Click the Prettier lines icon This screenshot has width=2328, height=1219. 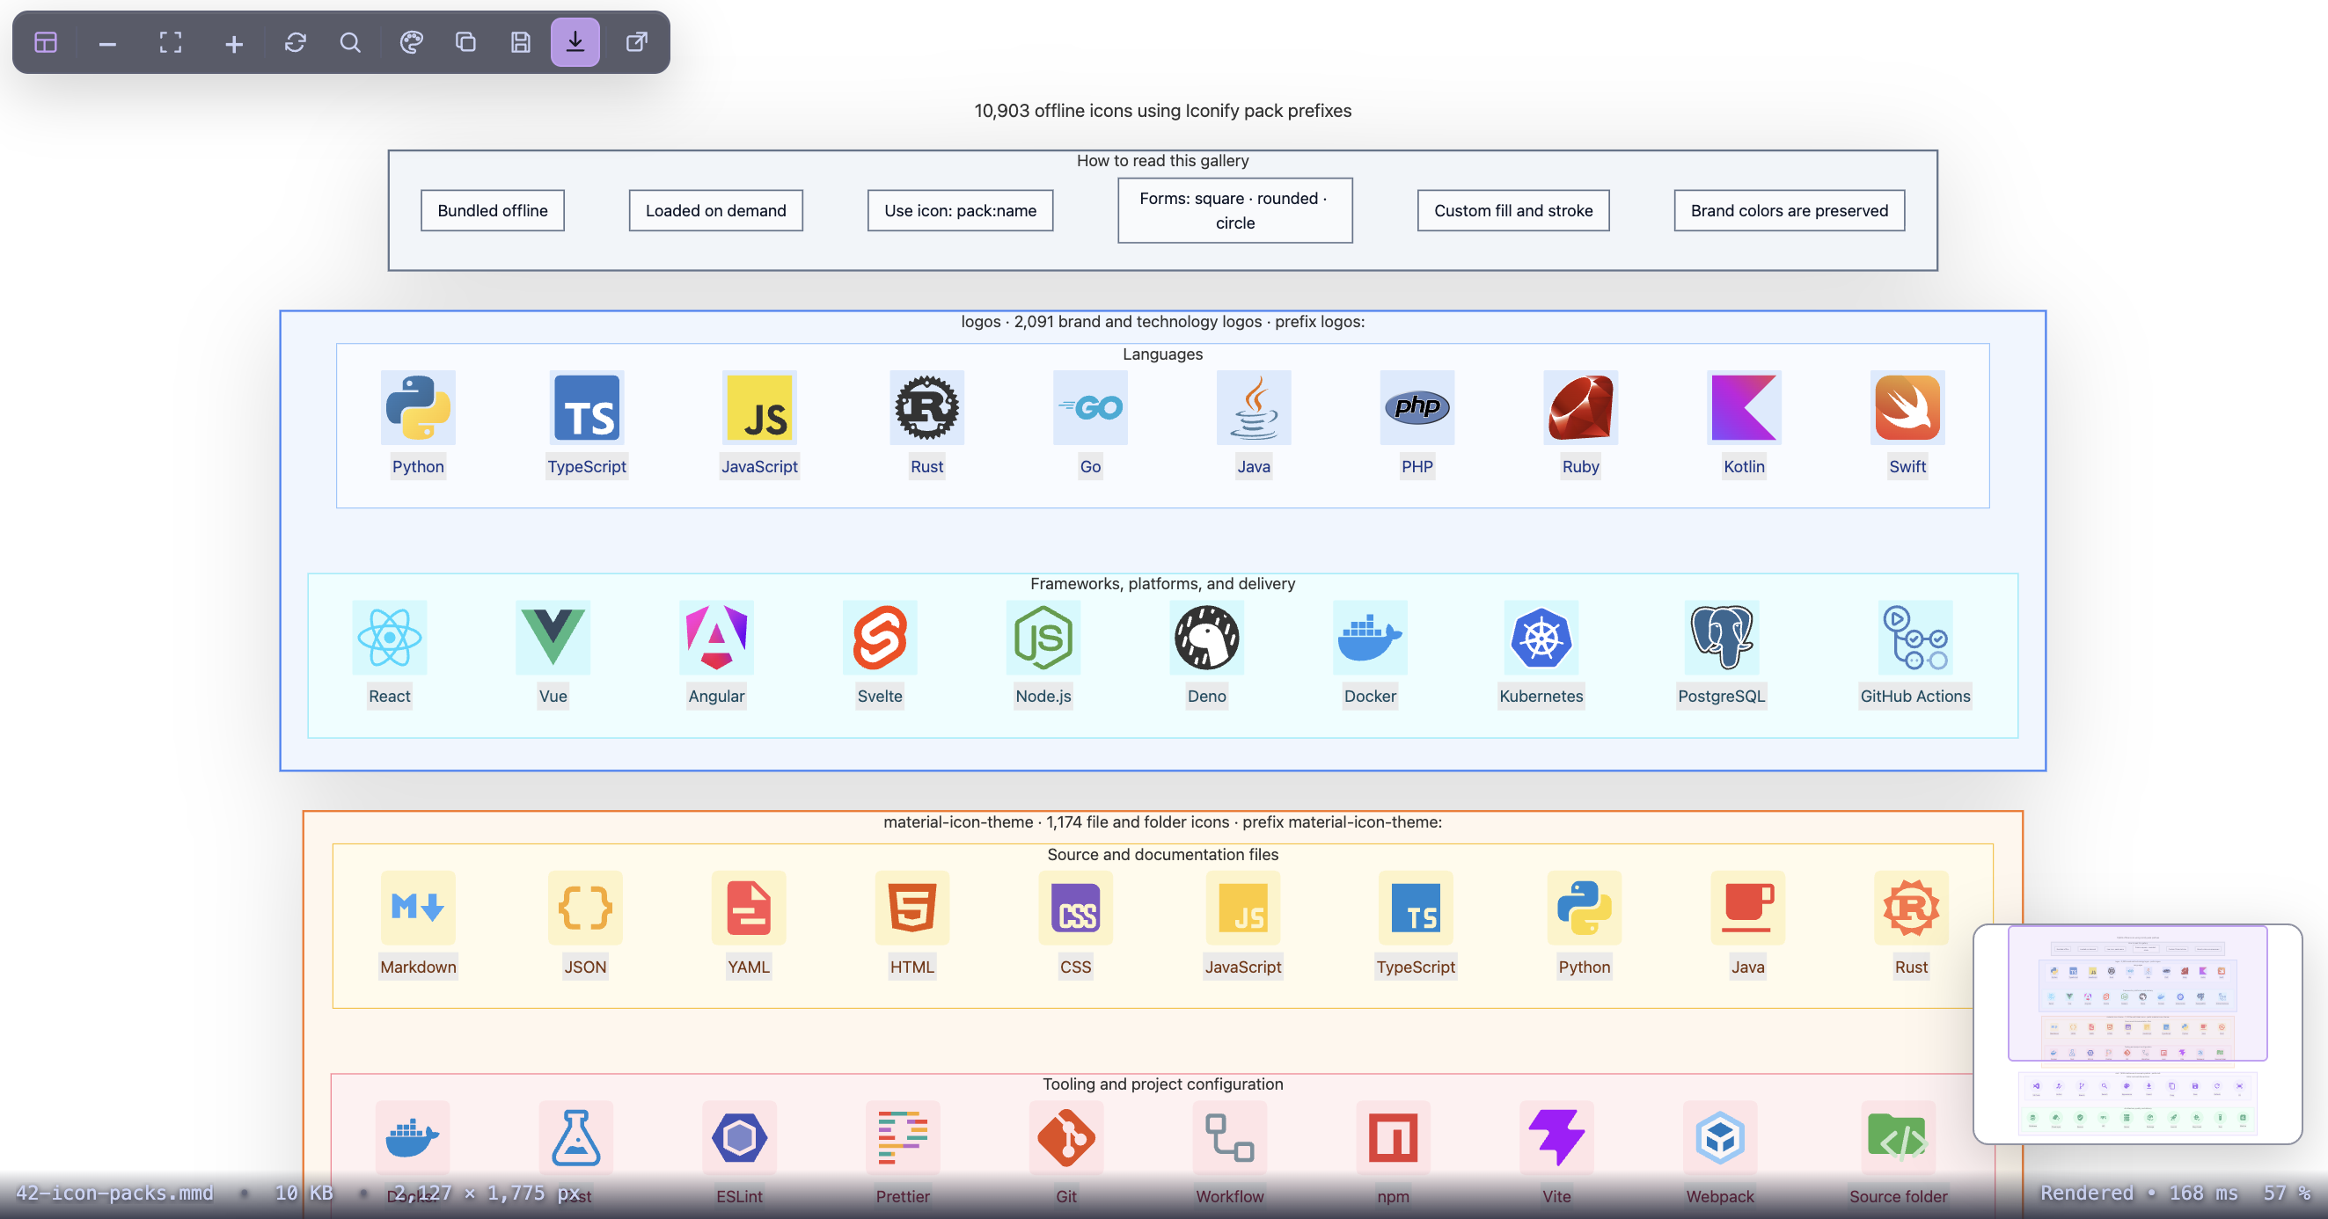(903, 1137)
